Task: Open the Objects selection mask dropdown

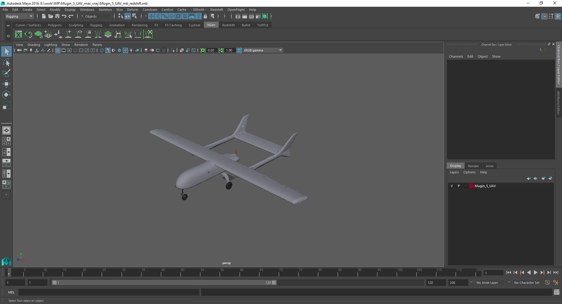Action: [97, 16]
